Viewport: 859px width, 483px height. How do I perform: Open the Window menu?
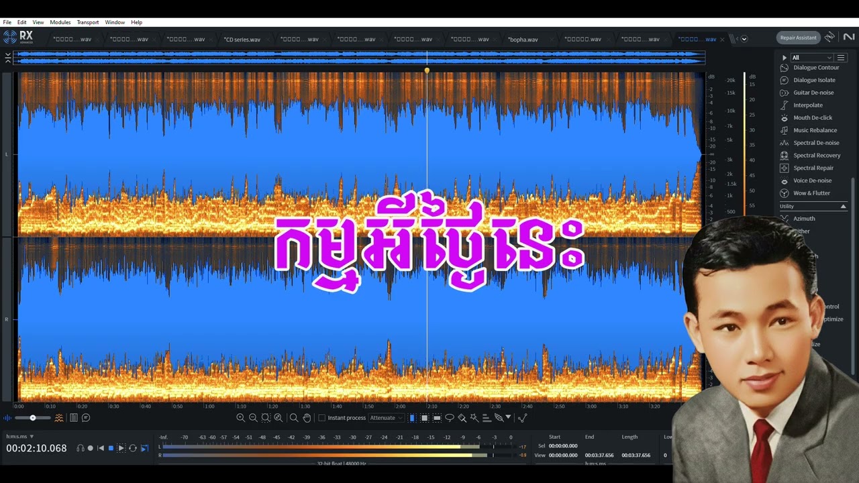[115, 22]
